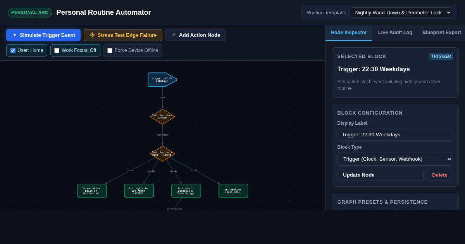Click the Display Label input field
The width and height of the screenshot is (465, 244).
[395, 134]
